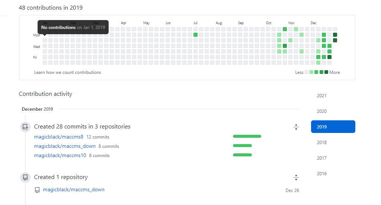Collapse the Created 1 repository section

(x=296, y=178)
